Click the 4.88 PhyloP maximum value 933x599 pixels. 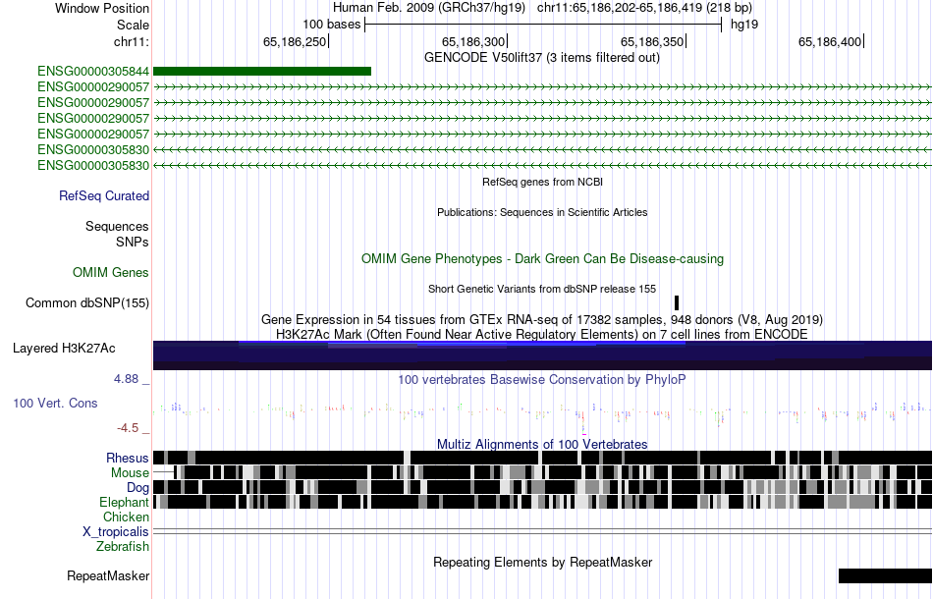click(126, 379)
